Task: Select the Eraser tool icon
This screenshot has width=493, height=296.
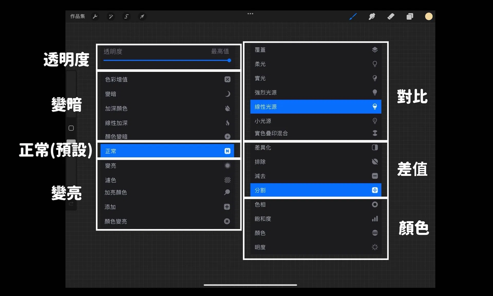Action: [x=391, y=16]
